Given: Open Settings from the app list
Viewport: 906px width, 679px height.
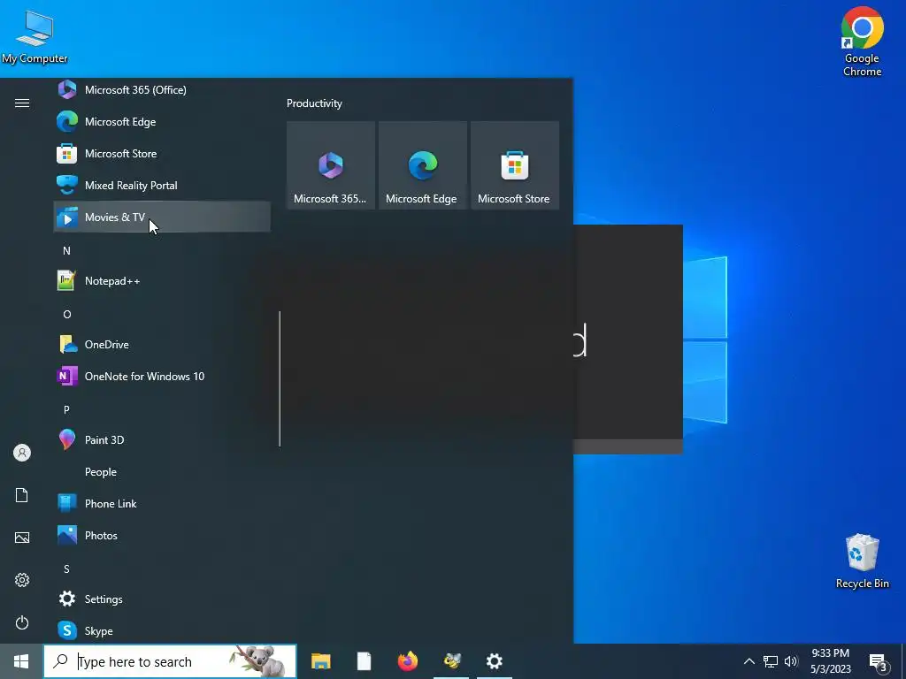Looking at the screenshot, I should point(162,599).
